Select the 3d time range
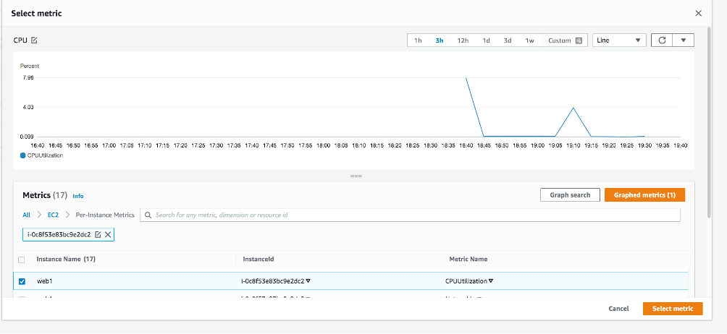This screenshot has width=727, height=334. click(x=508, y=40)
